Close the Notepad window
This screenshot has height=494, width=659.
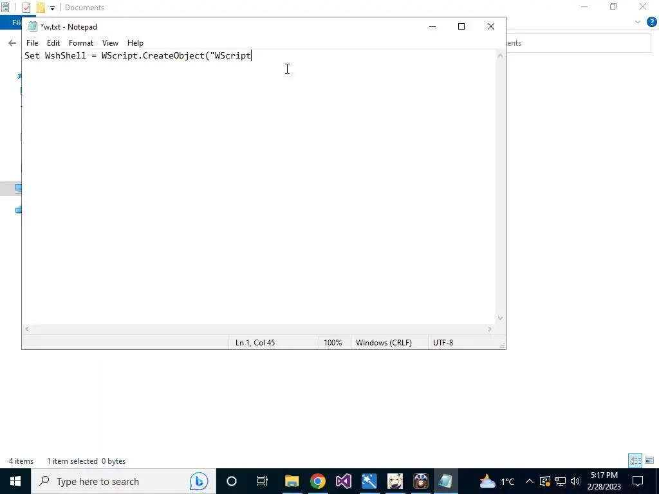click(x=491, y=26)
